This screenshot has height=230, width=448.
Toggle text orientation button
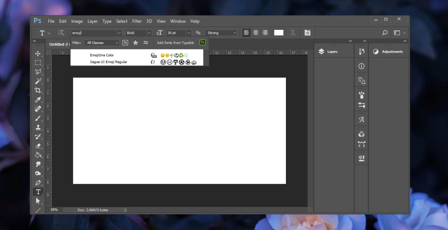click(x=61, y=33)
